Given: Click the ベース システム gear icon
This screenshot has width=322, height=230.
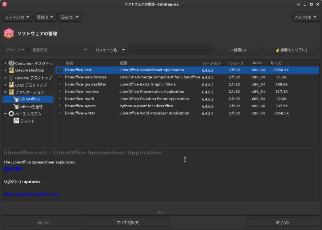Looking at the screenshot, I should pos(11,114).
